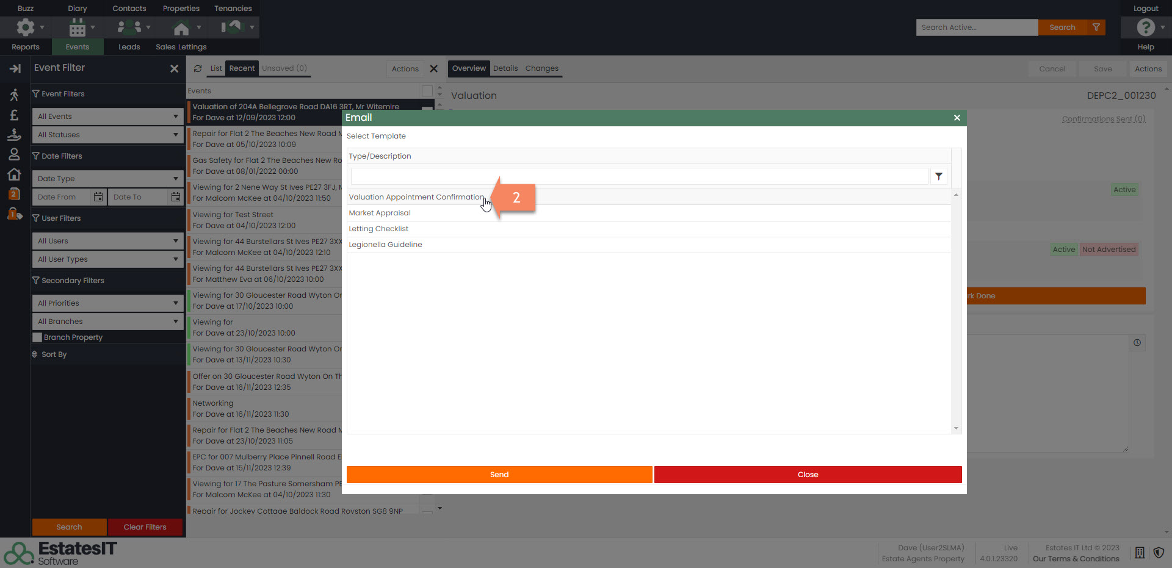Expand the All Events dropdown
Image resolution: width=1172 pixels, height=568 pixels.
(x=107, y=117)
